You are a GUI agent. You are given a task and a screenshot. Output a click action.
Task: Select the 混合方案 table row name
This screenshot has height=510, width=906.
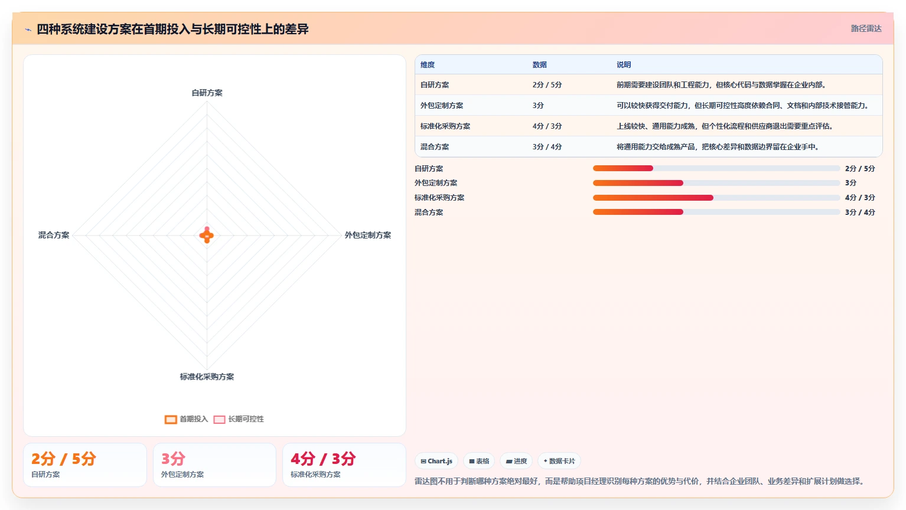click(x=435, y=147)
